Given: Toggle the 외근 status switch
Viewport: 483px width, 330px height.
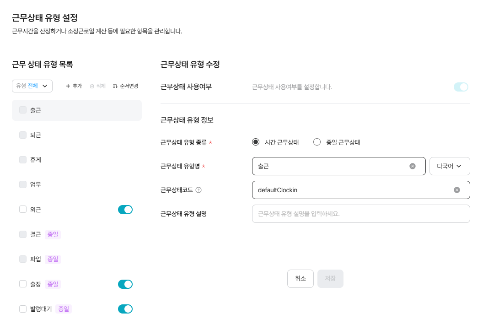Looking at the screenshot, I should (x=125, y=210).
